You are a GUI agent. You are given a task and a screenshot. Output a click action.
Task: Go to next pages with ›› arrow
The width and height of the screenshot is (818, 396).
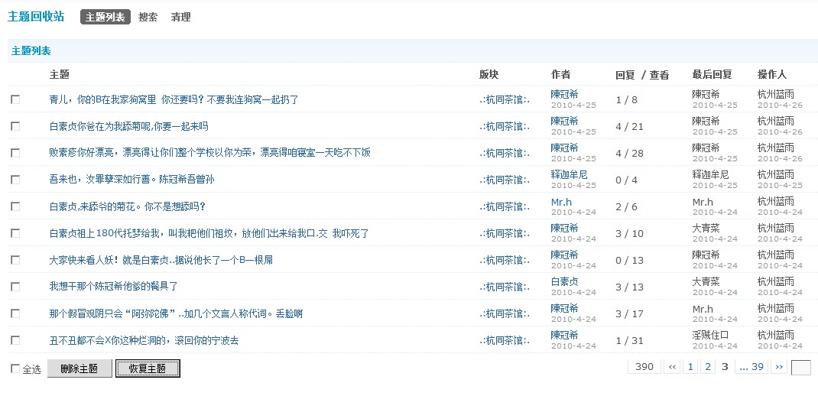tap(779, 367)
